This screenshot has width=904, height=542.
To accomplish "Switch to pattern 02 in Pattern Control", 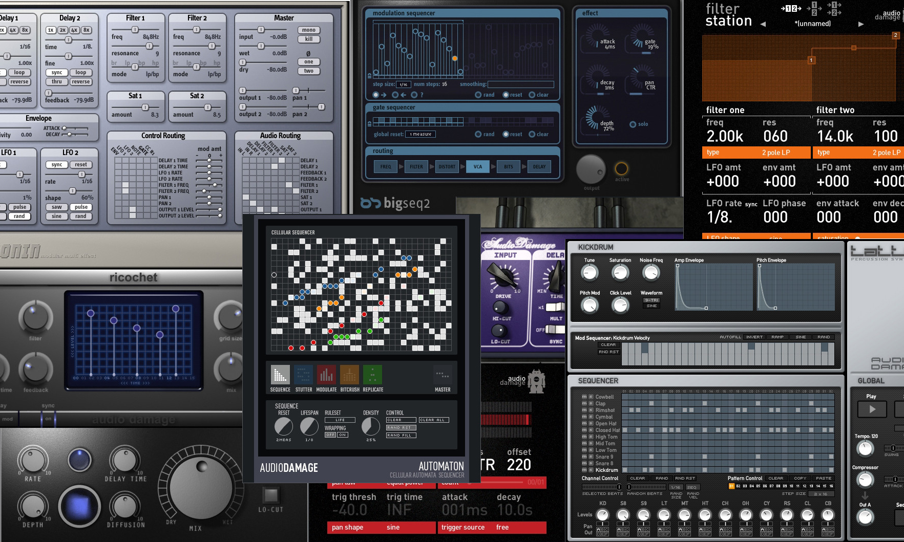I will [738, 486].
